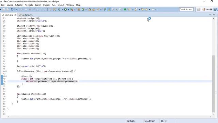Click the editor scrollbar down arrow

pos(214,114)
